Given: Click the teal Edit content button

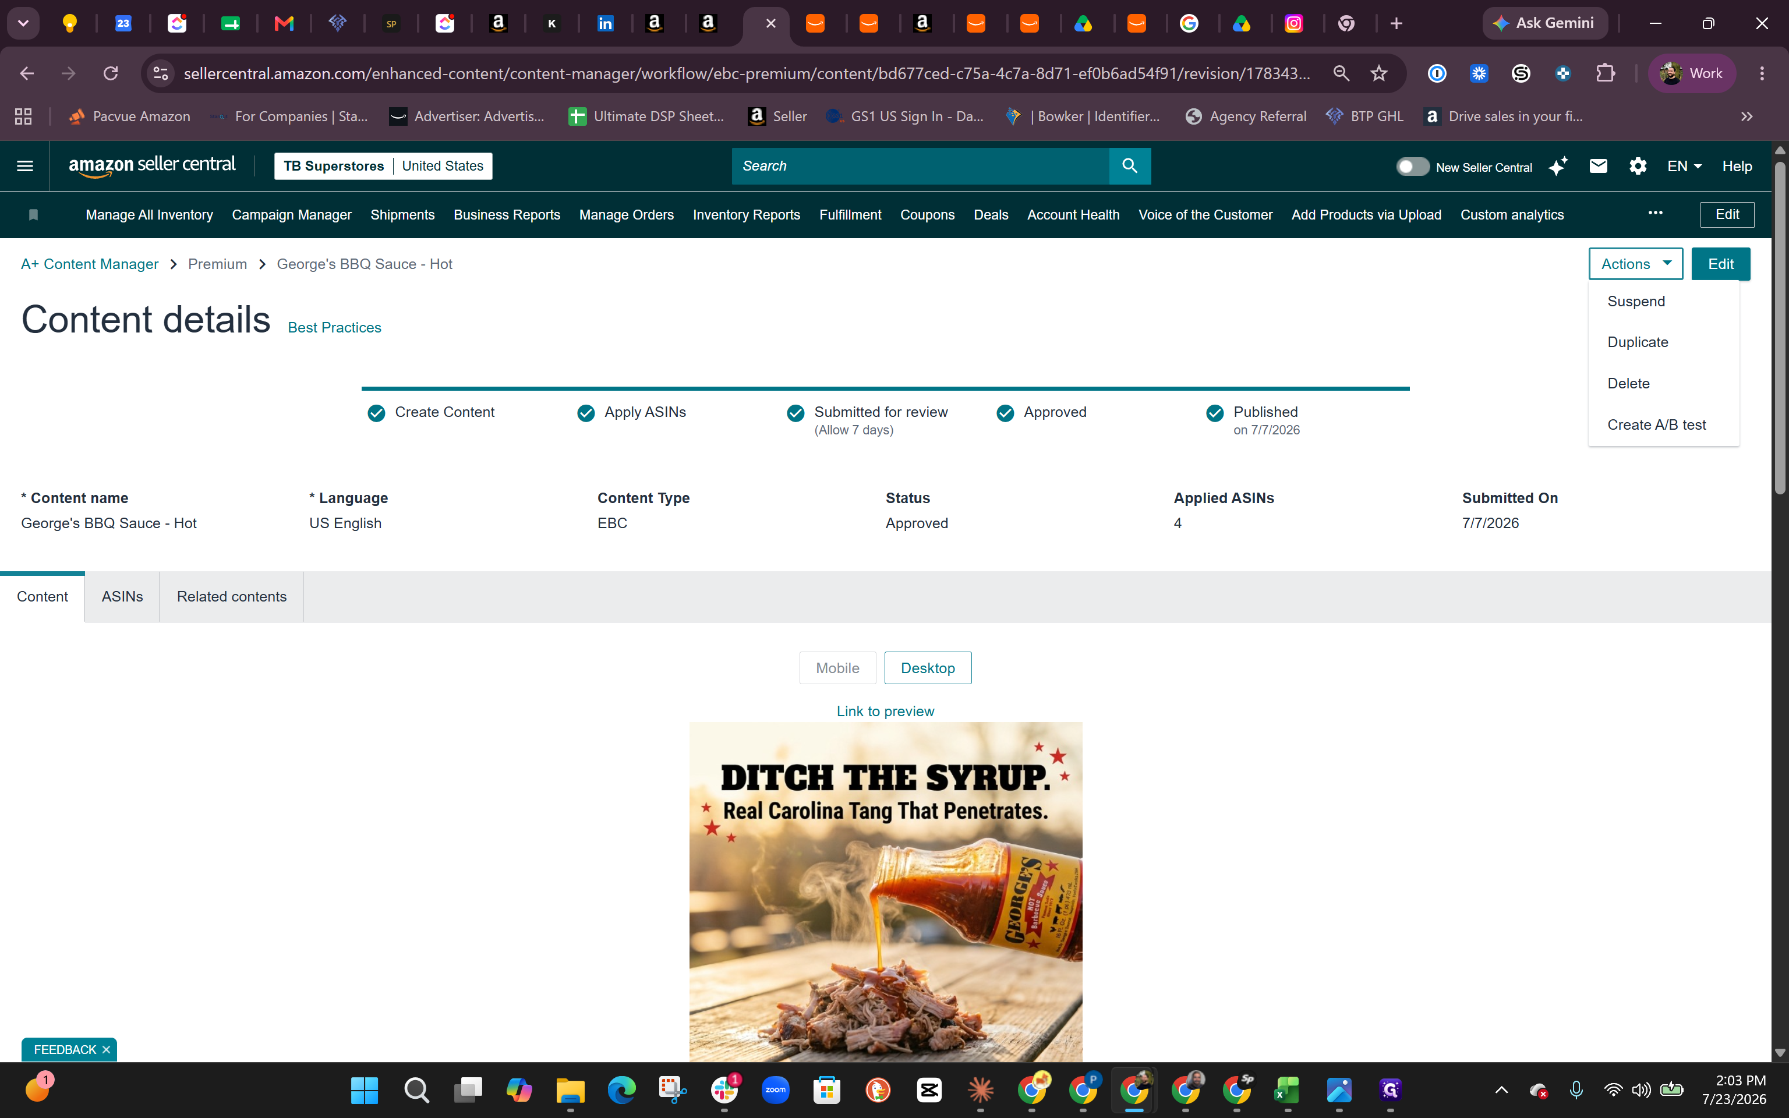Looking at the screenshot, I should 1720,264.
